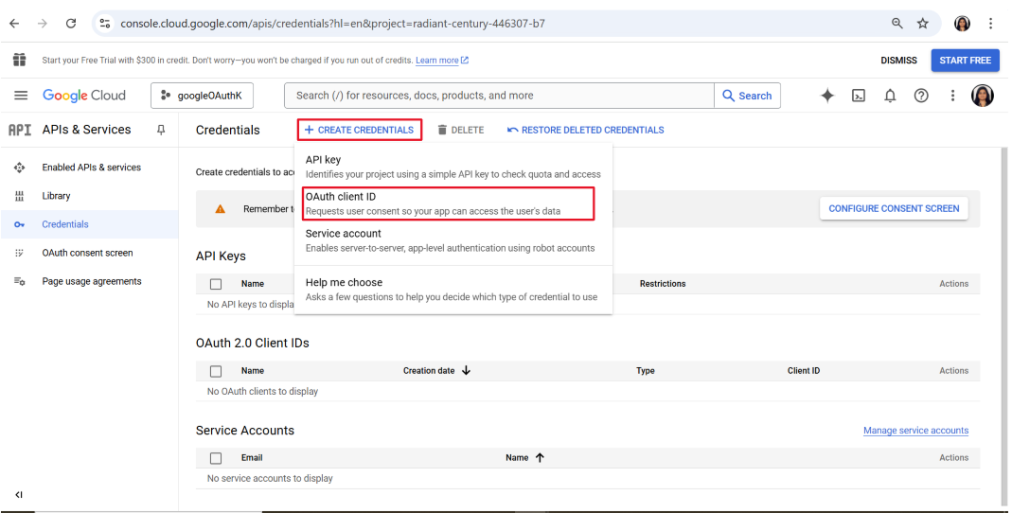This screenshot has height=513, width=1012.
Task: Dismiss the free trial banner
Action: pos(898,60)
